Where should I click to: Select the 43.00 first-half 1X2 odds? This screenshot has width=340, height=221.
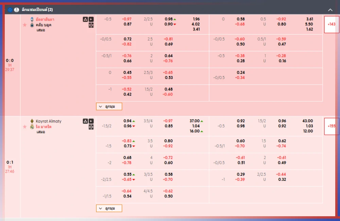click(x=307, y=121)
